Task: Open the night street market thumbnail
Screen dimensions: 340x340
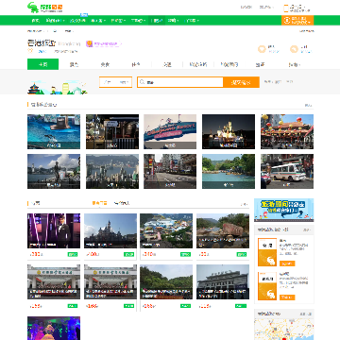Action: click(x=112, y=131)
